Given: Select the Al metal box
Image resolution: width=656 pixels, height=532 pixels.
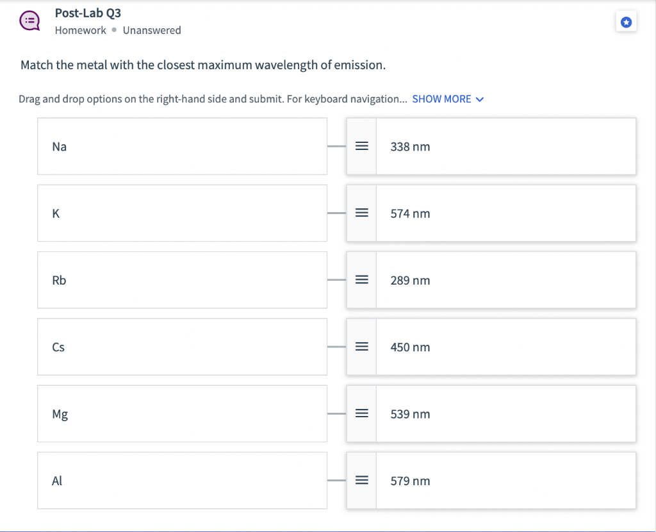Looking at the screenshot, I should coord(182,481).
